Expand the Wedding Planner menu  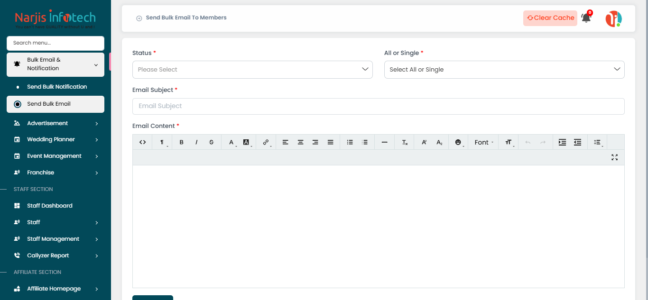coord(56,140)
